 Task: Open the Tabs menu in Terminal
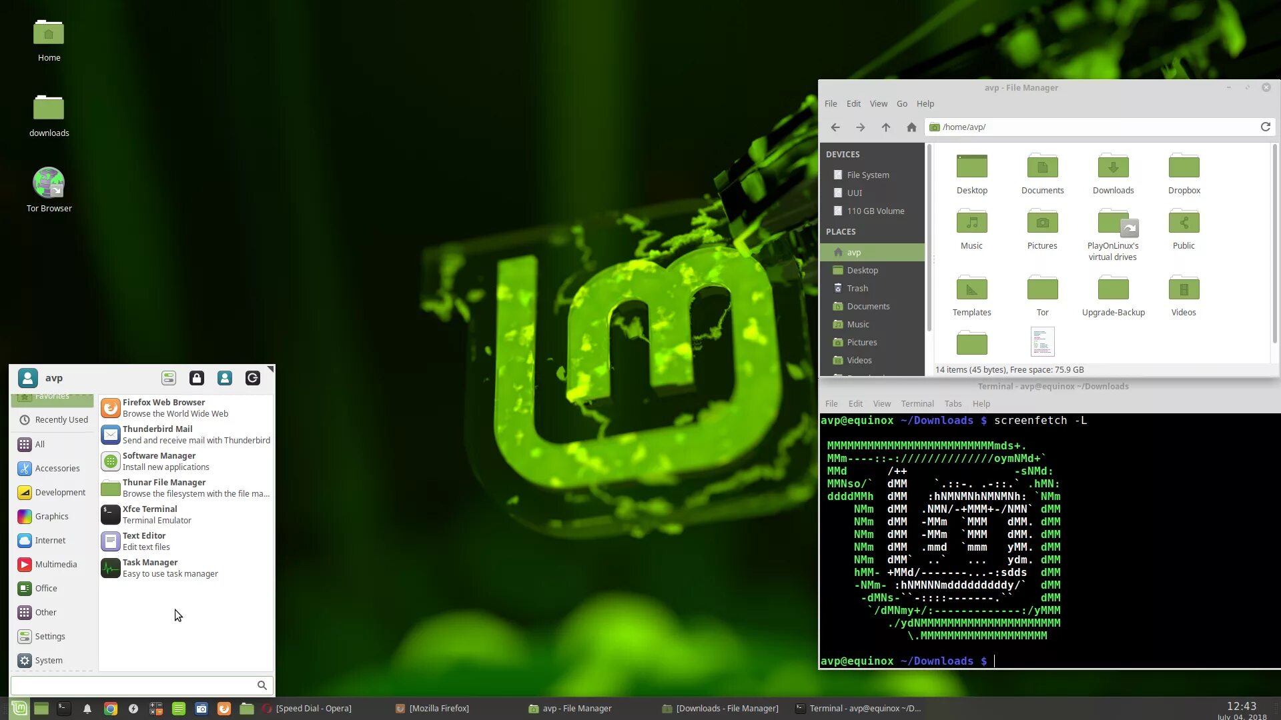pos(953,403)
